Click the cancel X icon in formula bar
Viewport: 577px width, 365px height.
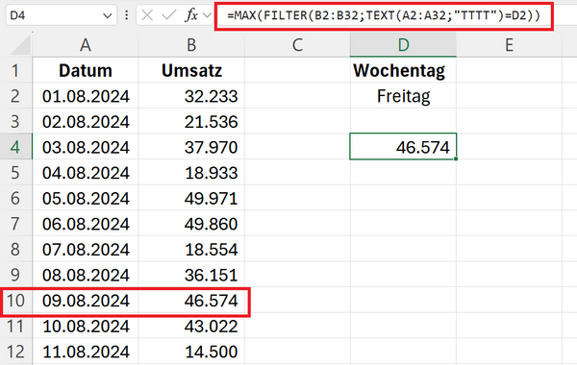pyautogui.click(x=147, y=15)
